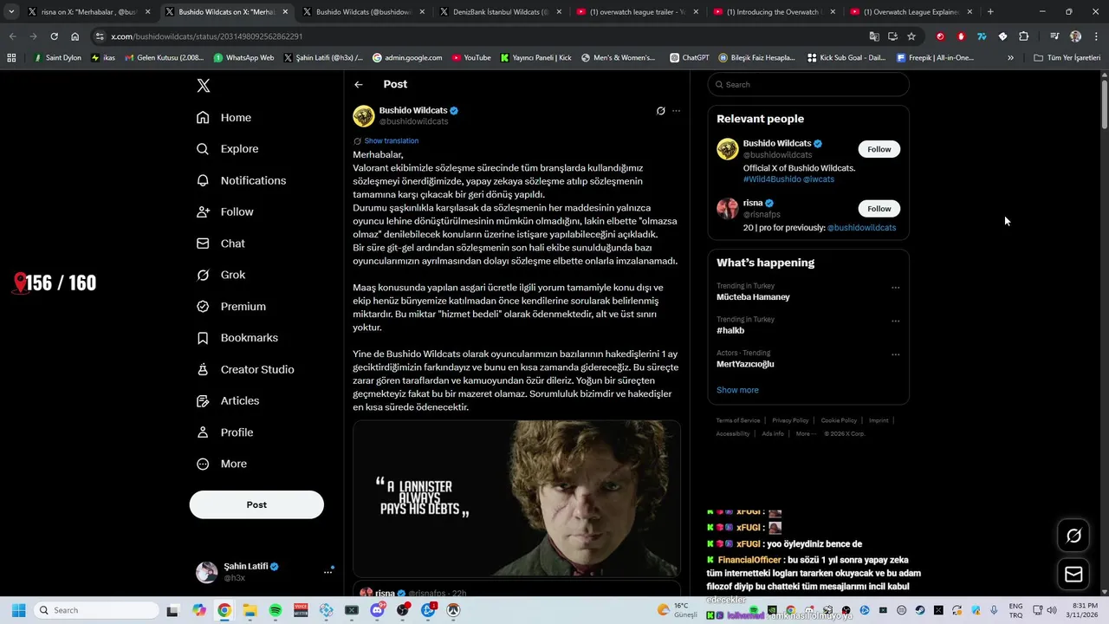Click the Mücteba Hamaney trending topic
Image resolution: width=1109 pixels, height=624 pixels.
click(x=753, y=297)
